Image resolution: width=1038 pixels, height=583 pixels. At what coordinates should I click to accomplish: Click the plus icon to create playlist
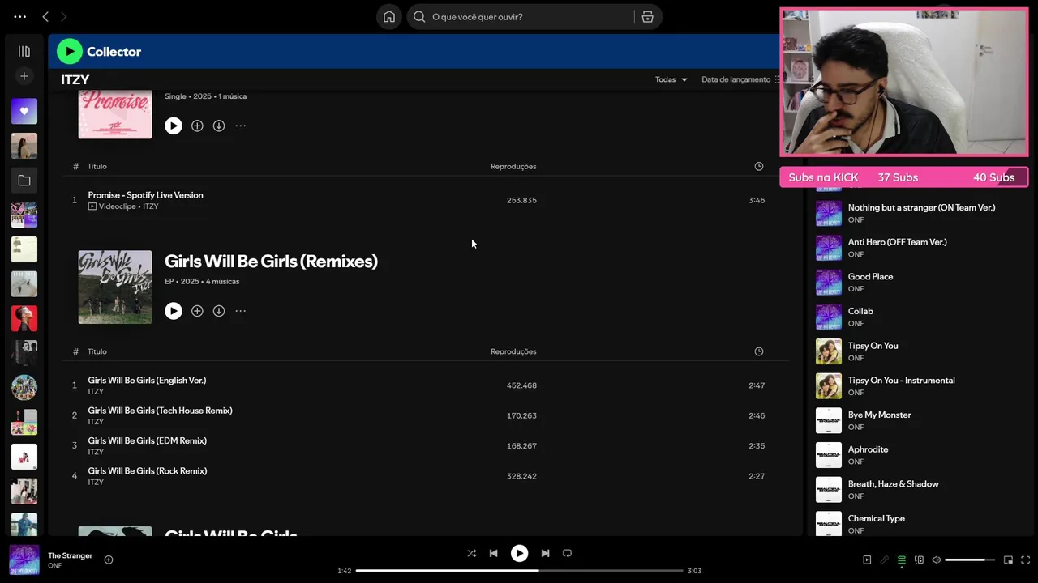click(x=24, y=76)
